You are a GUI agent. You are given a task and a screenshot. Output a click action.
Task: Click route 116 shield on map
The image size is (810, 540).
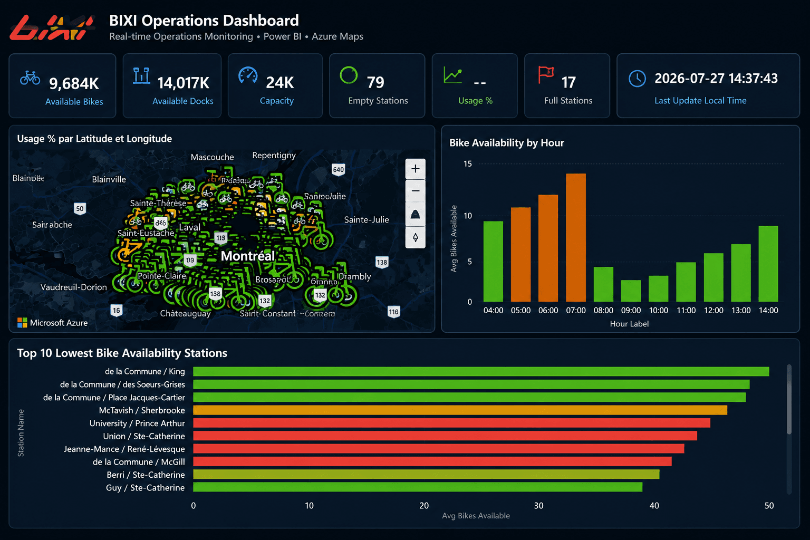[x=393, y=312]
